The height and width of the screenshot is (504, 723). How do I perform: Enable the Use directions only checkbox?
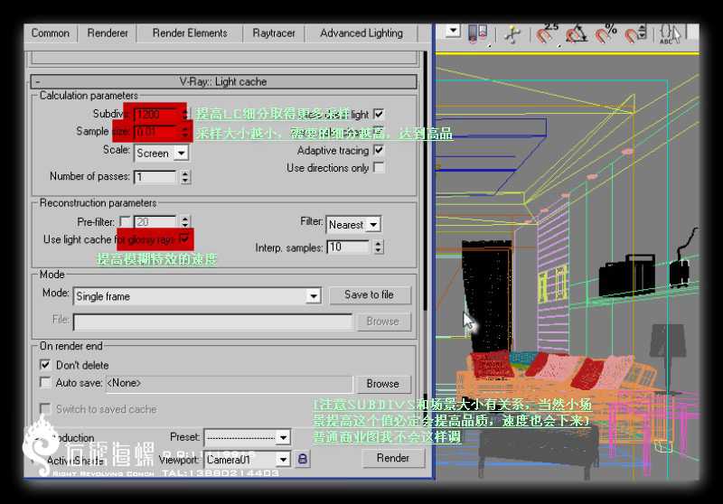(379, 167)
